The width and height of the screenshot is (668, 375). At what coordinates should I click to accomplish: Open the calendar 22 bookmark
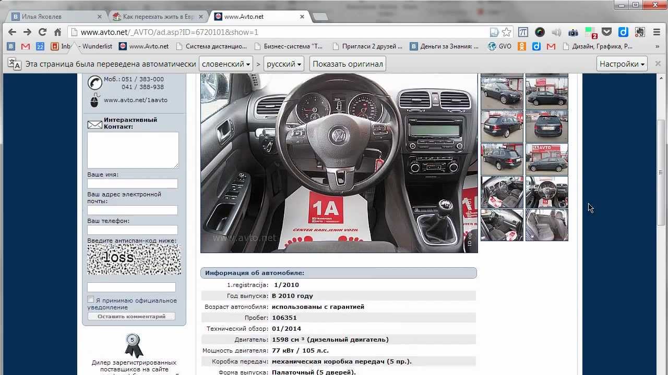[40, 46]
